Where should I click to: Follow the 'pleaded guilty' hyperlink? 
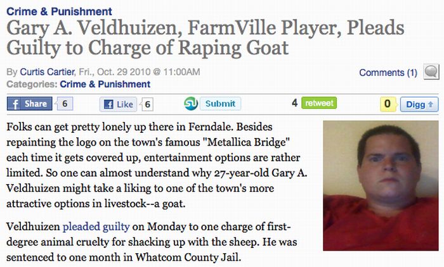click(x=96, y=227)
